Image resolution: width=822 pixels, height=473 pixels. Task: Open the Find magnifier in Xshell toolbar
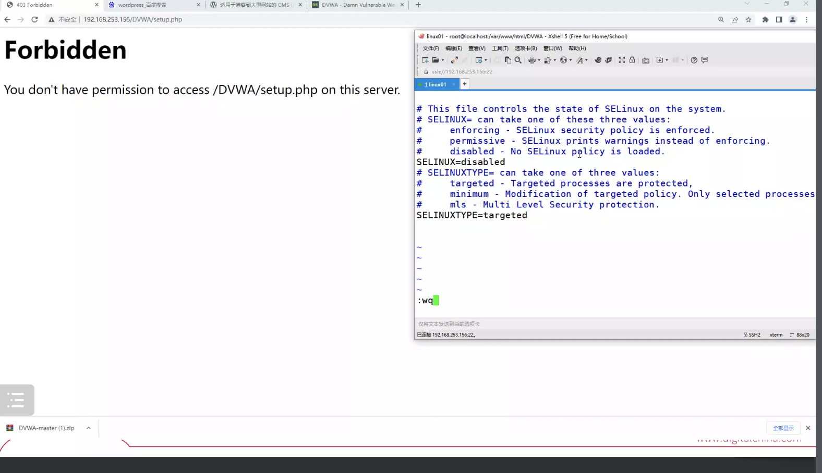pyautogui.click(x=518, y=60)
